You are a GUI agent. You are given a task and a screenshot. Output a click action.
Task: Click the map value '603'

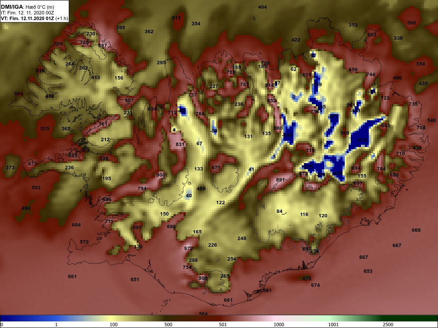click(372, 35)
